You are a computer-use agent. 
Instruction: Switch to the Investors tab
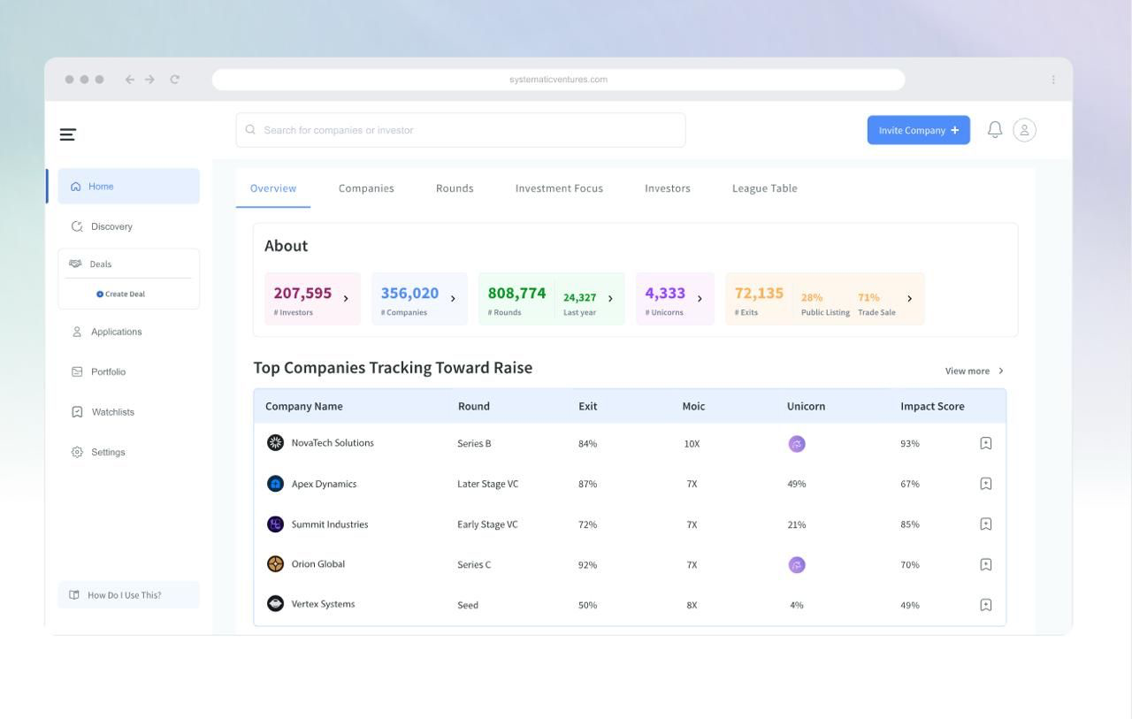coord(668,188)
